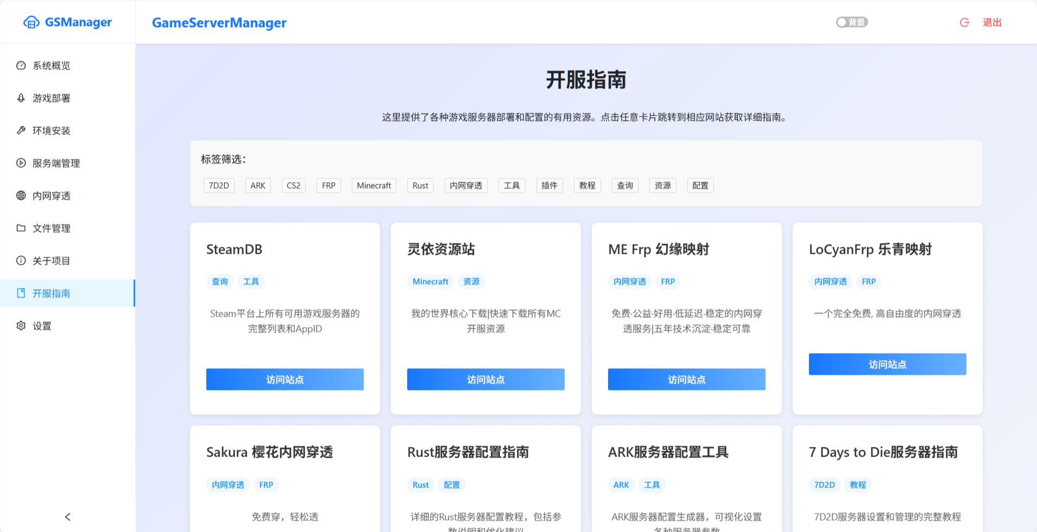Screen dimensions: 1037x532
Task: Open 系统概览 in the sidebar
Action: 67,66
